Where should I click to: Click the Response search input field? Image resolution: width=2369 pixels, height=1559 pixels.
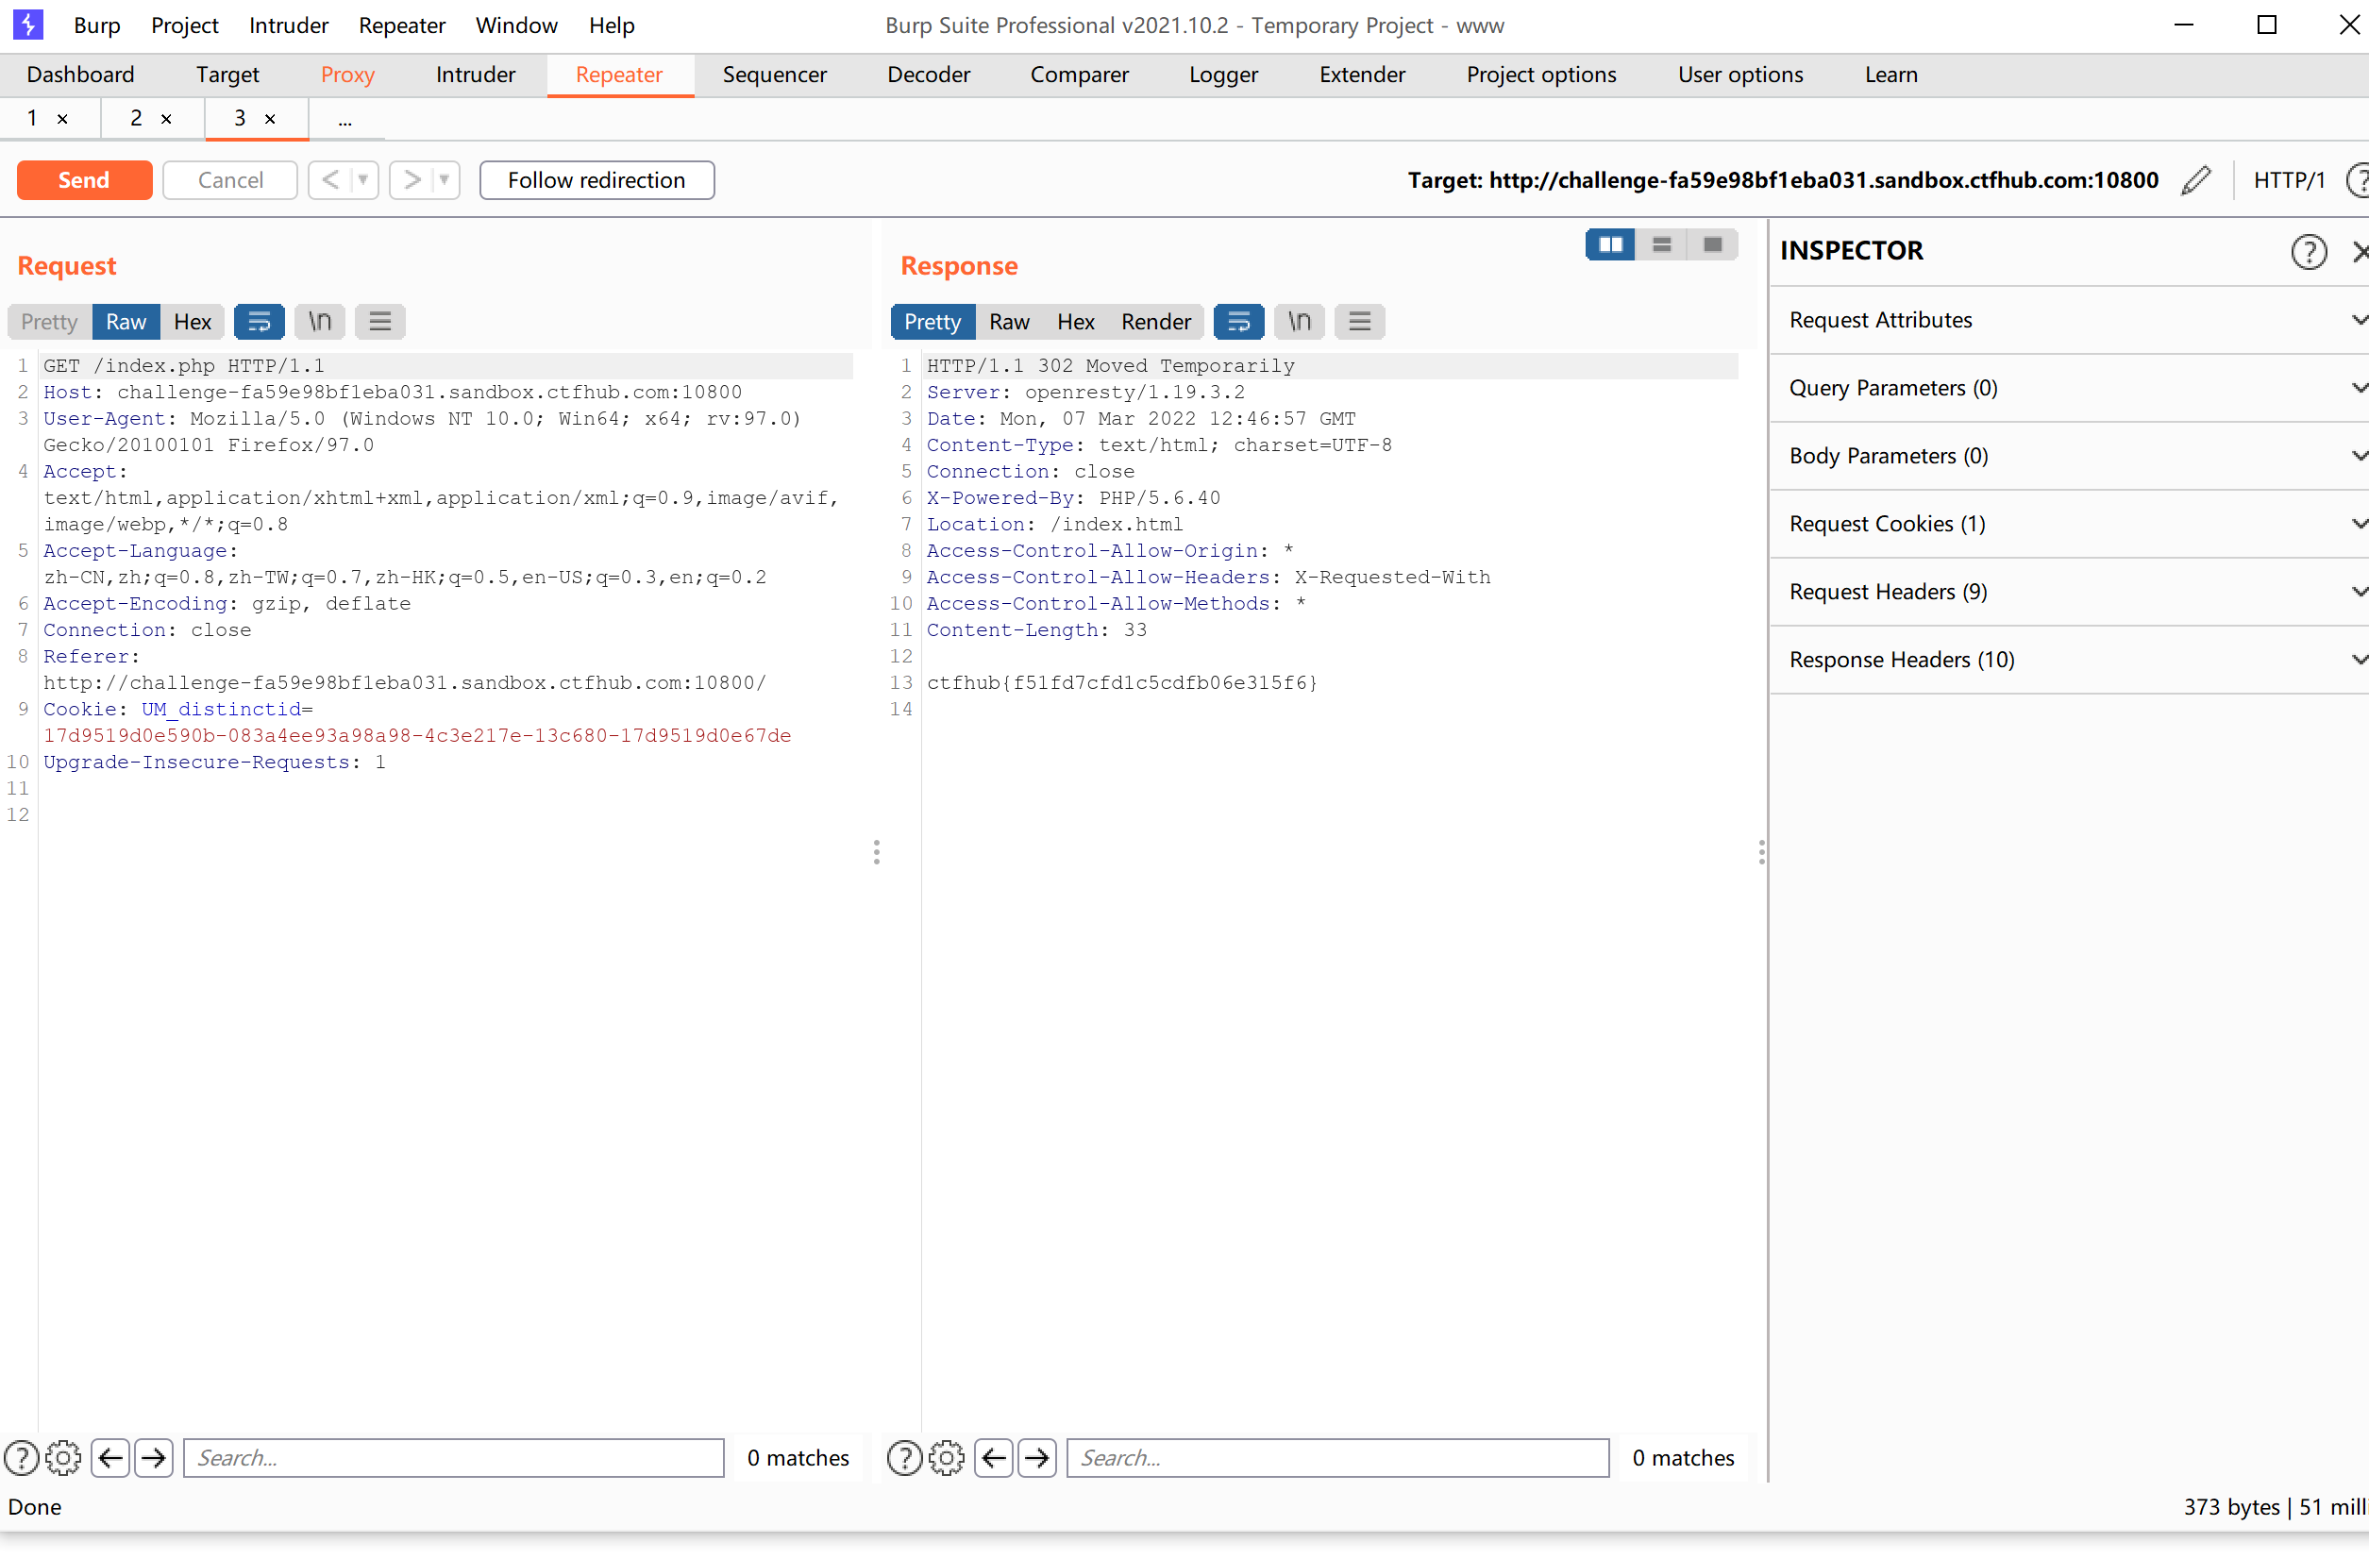coord(1337,1458)
